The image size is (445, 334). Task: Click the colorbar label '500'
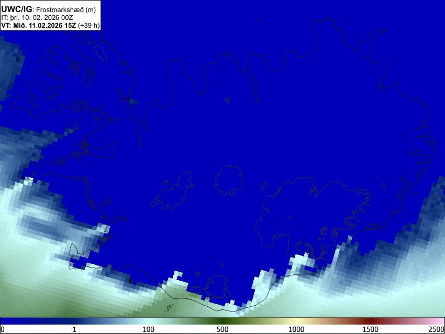click(222, 329)
